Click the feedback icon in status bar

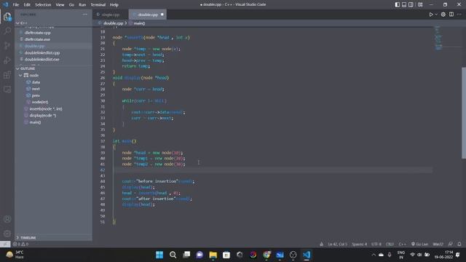click(451, 244)
